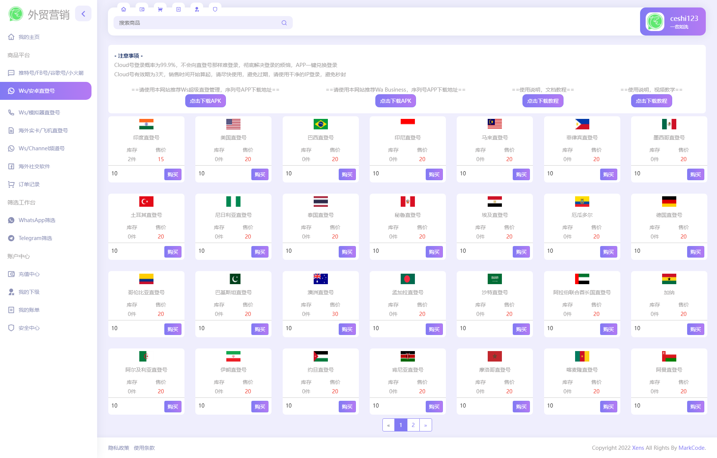
Task: Click 购买 button for 印度直登号
Action: click(173, 175)
